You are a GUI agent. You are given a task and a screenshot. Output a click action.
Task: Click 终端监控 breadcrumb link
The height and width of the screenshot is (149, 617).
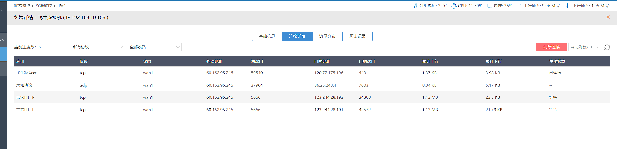point(44,6)
